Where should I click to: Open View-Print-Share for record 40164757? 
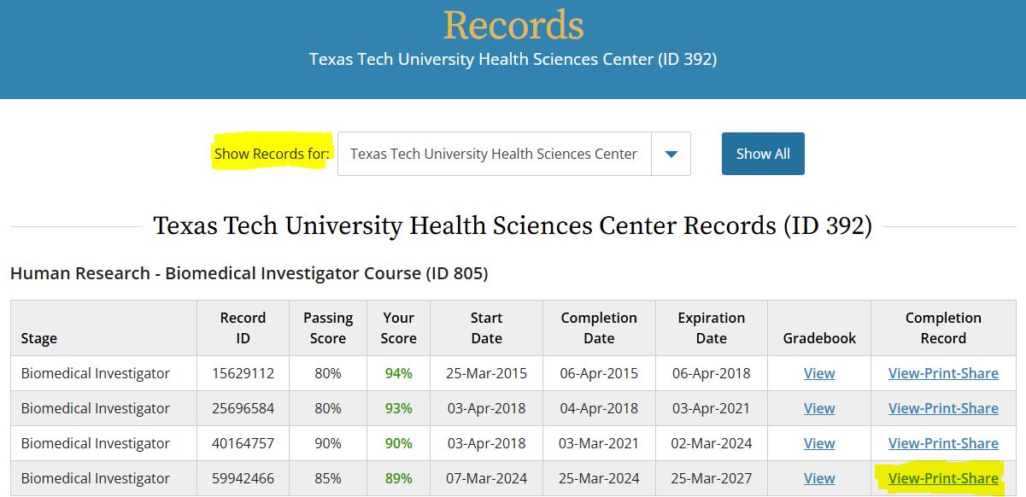(943, 443)
